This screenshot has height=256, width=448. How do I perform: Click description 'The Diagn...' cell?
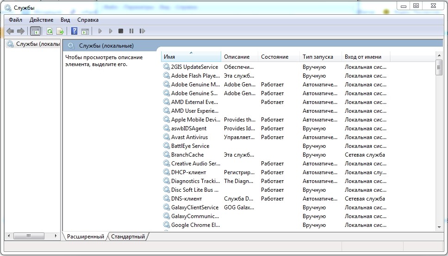pyautogui.click(x=238, y=181)
